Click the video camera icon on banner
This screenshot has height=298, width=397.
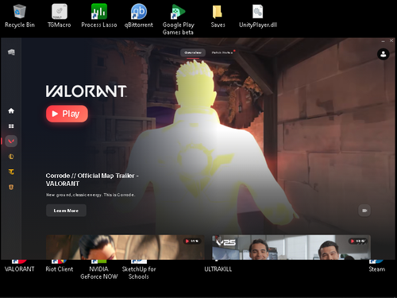364,211
